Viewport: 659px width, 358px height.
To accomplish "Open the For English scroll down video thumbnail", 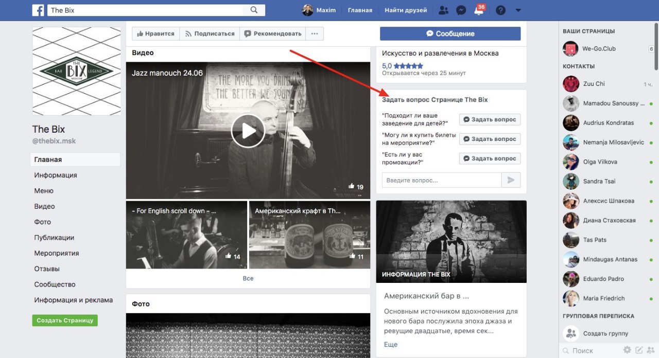I will click(186, 235).
